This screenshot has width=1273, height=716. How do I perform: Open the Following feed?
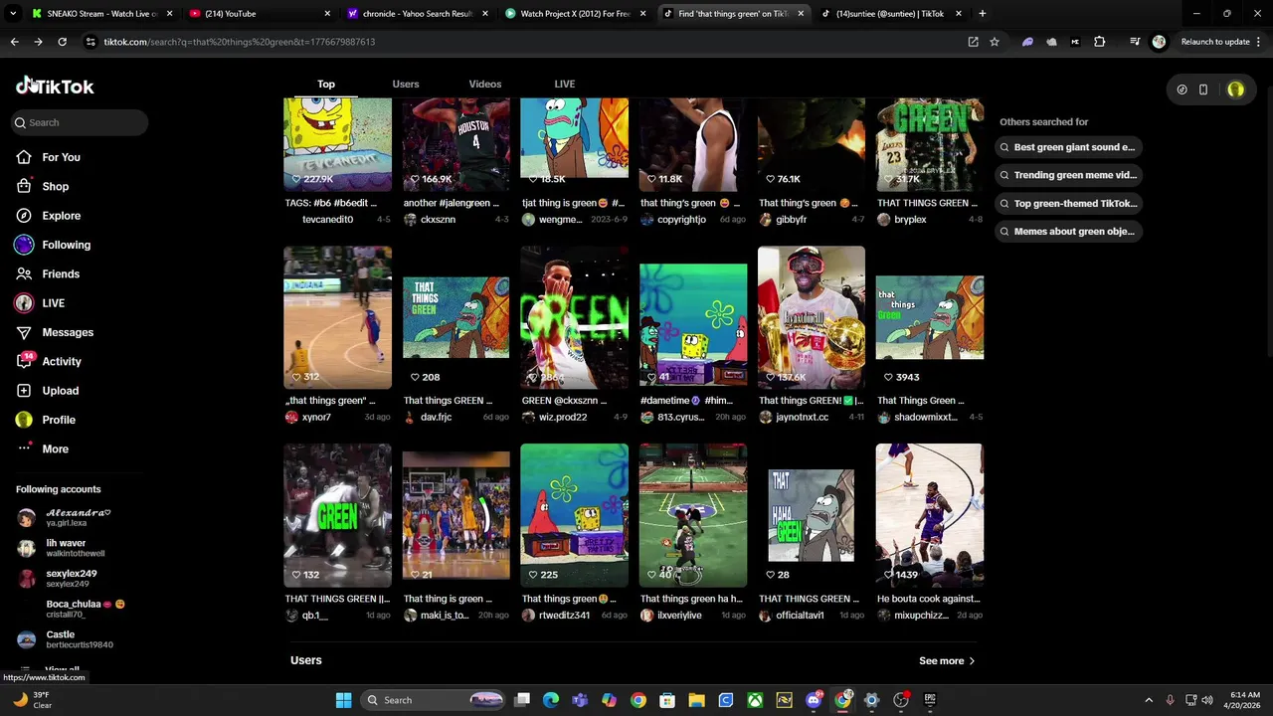(66, 245)
